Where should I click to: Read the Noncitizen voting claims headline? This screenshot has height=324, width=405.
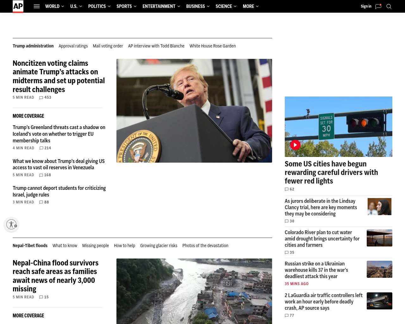59,76
